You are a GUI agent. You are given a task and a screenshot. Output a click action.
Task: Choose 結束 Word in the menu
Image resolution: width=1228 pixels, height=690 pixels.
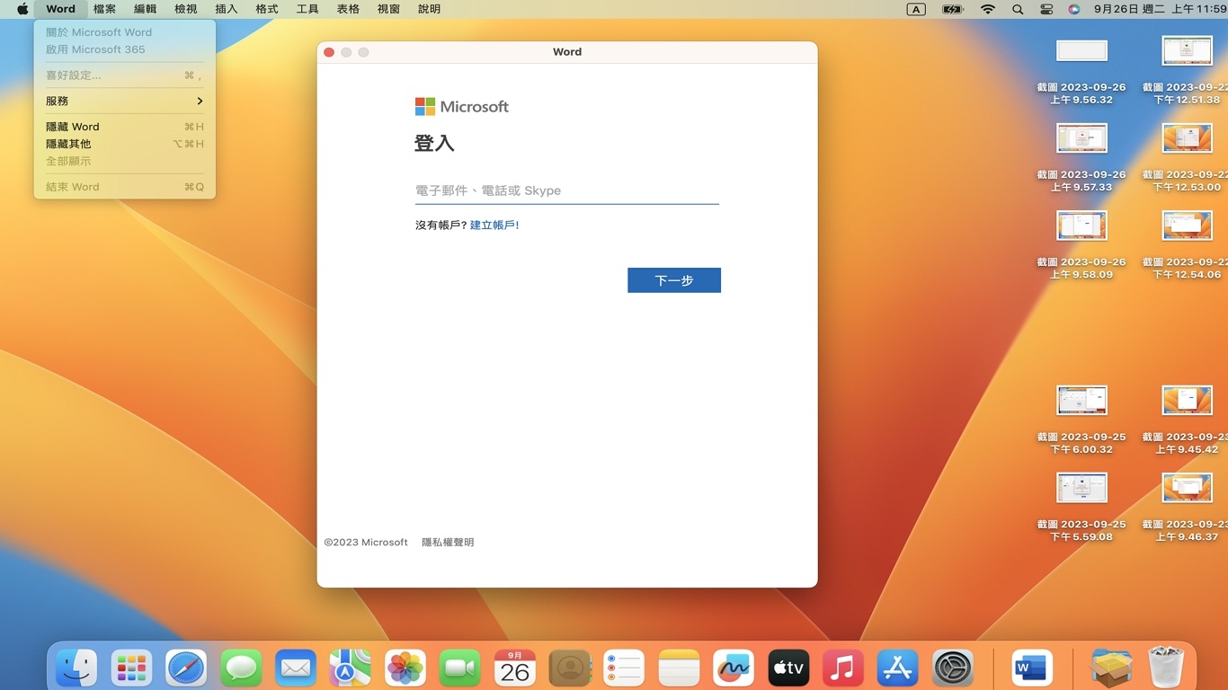tap(125, 187)
